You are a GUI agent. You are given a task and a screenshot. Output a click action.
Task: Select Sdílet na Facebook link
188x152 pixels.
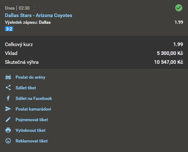pos(34,98)
